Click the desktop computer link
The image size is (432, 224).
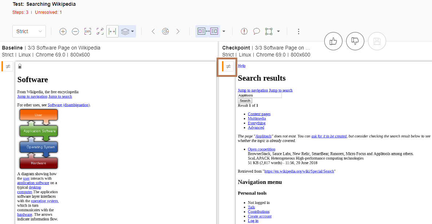[x=29, y=189]
